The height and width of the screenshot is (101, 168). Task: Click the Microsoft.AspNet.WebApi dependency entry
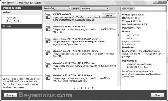[141, 66]
